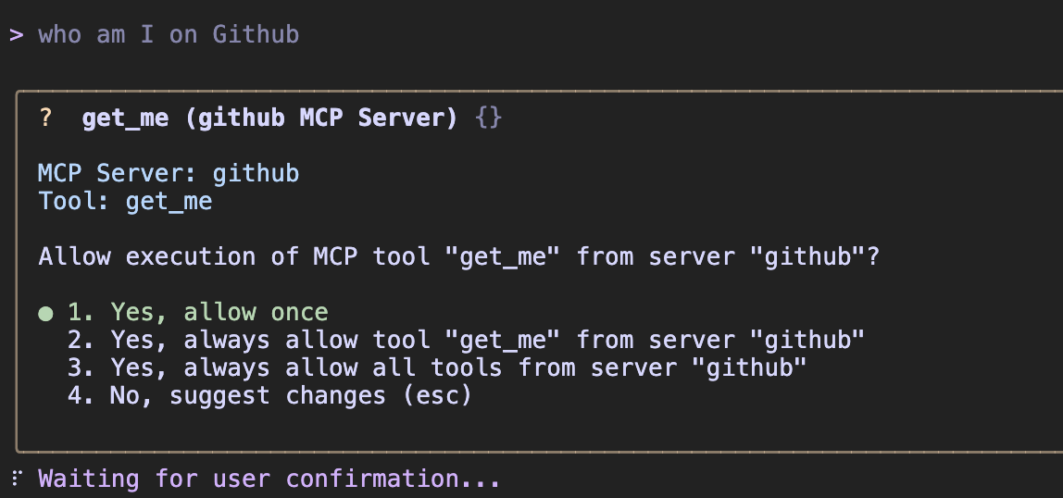Click bold "get_me" in the dialog title
The image size is (1063, 498).
125,118
